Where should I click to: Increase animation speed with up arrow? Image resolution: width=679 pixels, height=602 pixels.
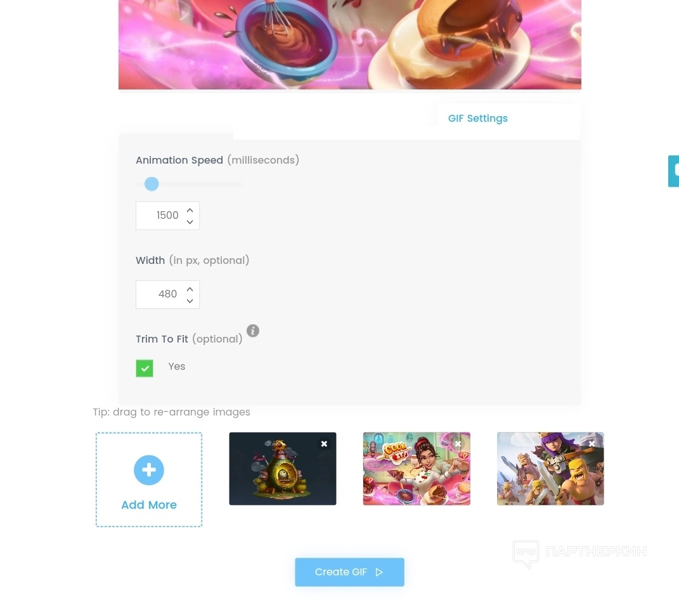click(x=190, y=210)
